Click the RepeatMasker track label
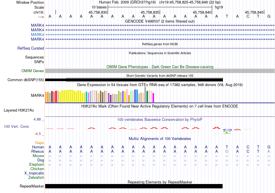 coord(32,186)
